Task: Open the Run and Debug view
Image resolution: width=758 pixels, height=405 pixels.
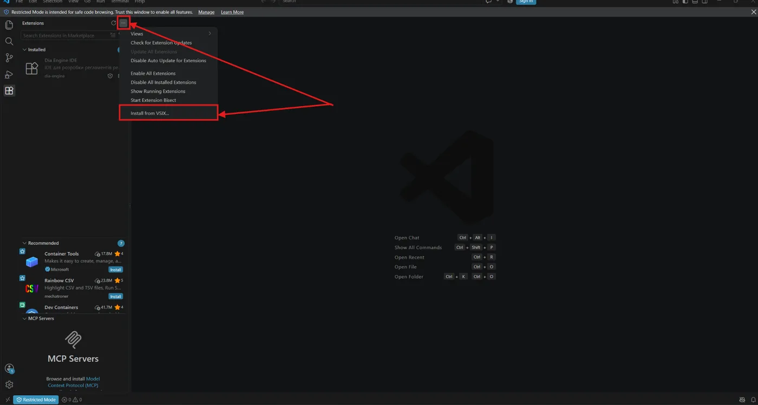Action: [9, 74]
